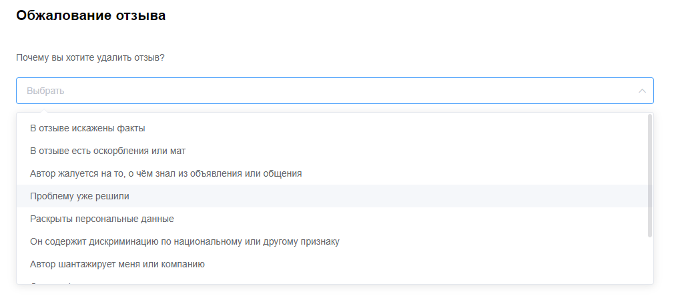This screenshot has width=690, height=300.
Task: Click the chevron arrow in the dropdown field
Action: pos(642,91)
